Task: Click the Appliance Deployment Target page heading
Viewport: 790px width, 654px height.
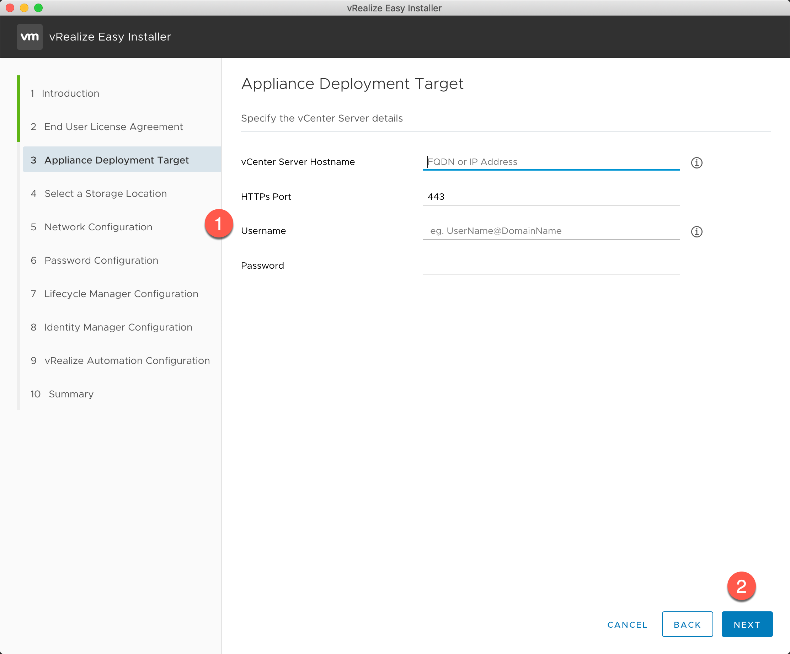Action: pos(352,84)
